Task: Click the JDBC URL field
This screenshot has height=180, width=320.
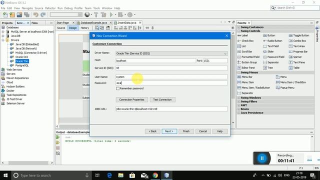Action: [171, 109]
